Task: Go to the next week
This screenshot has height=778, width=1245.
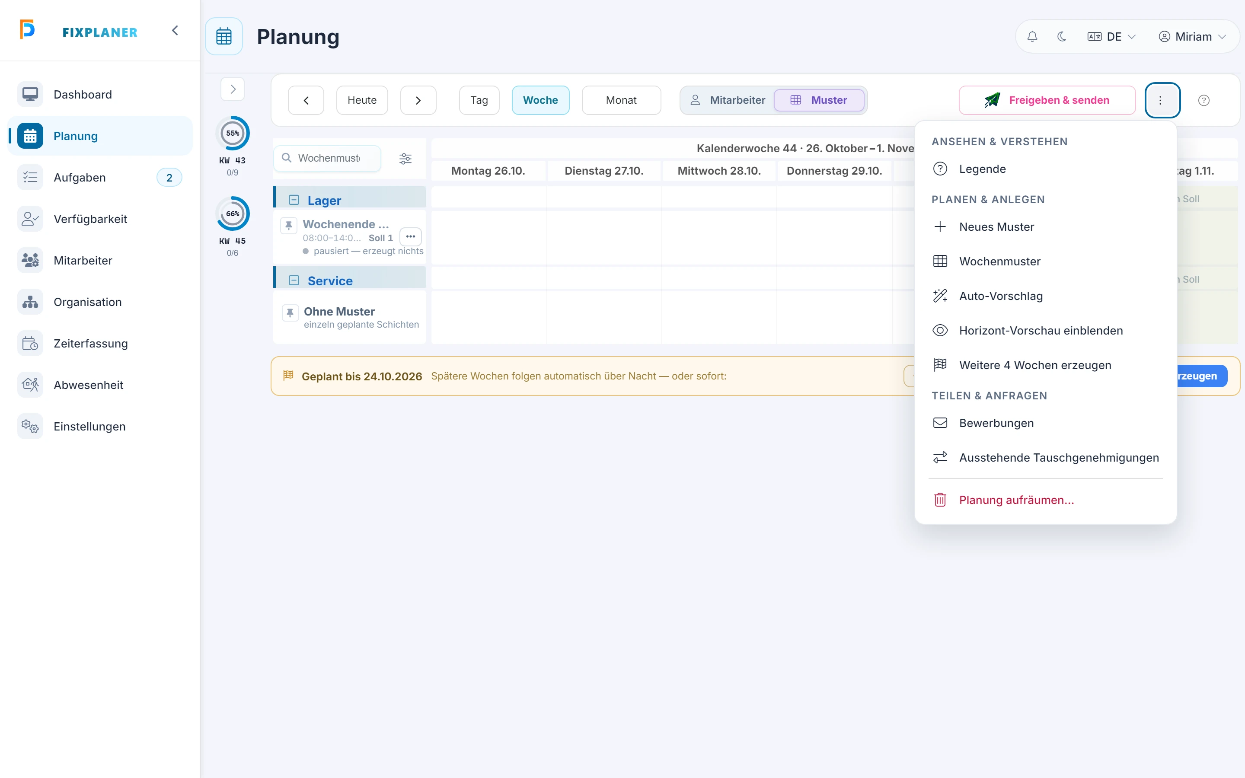Action: click(418, 100)
